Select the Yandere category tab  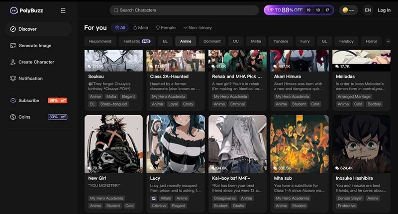(x=281, y=41)
